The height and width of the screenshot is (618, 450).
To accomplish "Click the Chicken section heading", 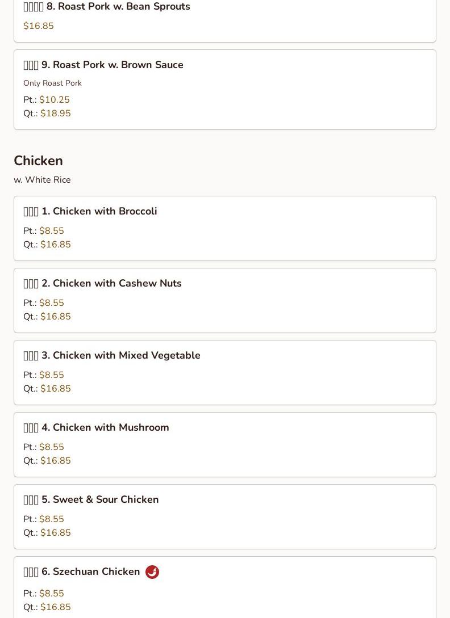I will point(38,161).
